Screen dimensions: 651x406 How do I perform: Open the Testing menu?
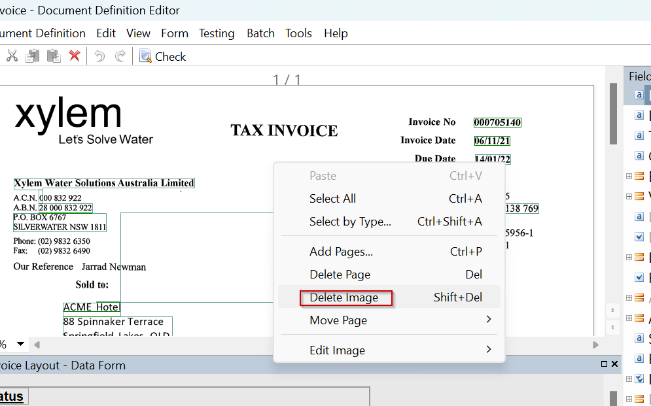[217, 33]
